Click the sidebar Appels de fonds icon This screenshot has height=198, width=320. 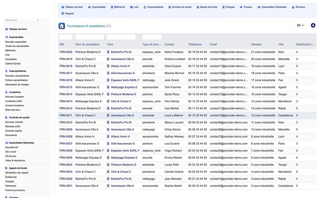coord(6,168)
